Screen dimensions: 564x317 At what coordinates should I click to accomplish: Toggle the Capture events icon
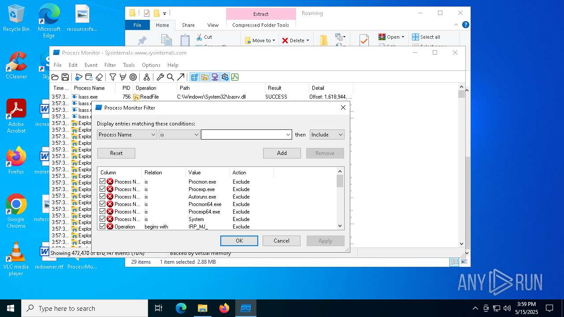[x=78, y=77]
